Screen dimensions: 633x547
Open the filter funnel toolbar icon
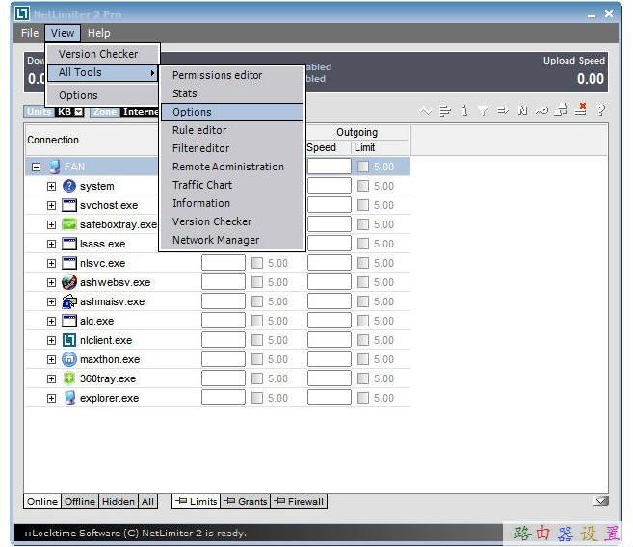point(483,111)
